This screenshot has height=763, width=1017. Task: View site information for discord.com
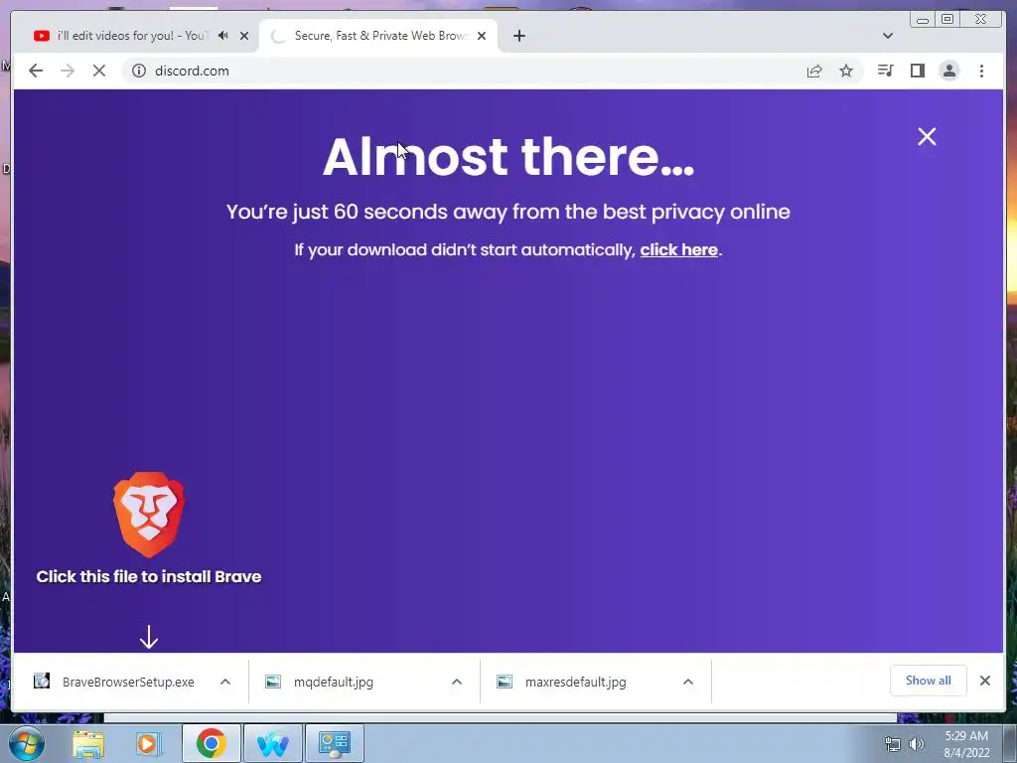point(139,71)
